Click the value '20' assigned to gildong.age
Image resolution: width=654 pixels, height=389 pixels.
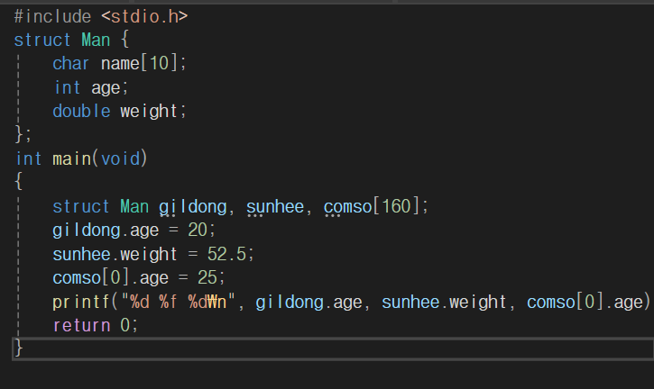click(x=198, y=231)
